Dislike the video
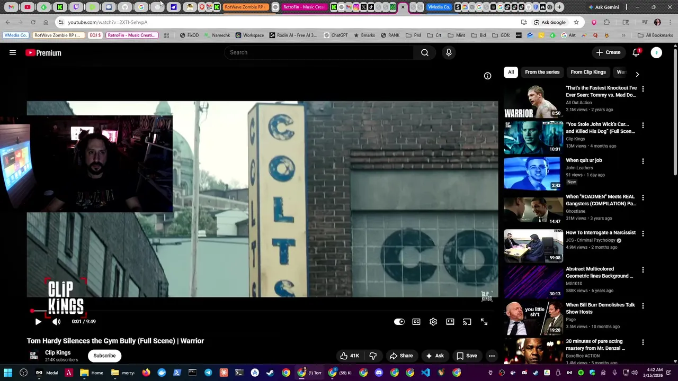This screenshot has height=381, width=678. 373,356
